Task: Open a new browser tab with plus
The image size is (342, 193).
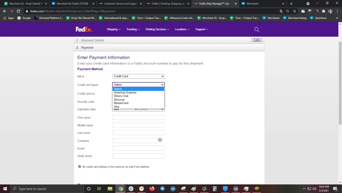Action: click(291, 3)
